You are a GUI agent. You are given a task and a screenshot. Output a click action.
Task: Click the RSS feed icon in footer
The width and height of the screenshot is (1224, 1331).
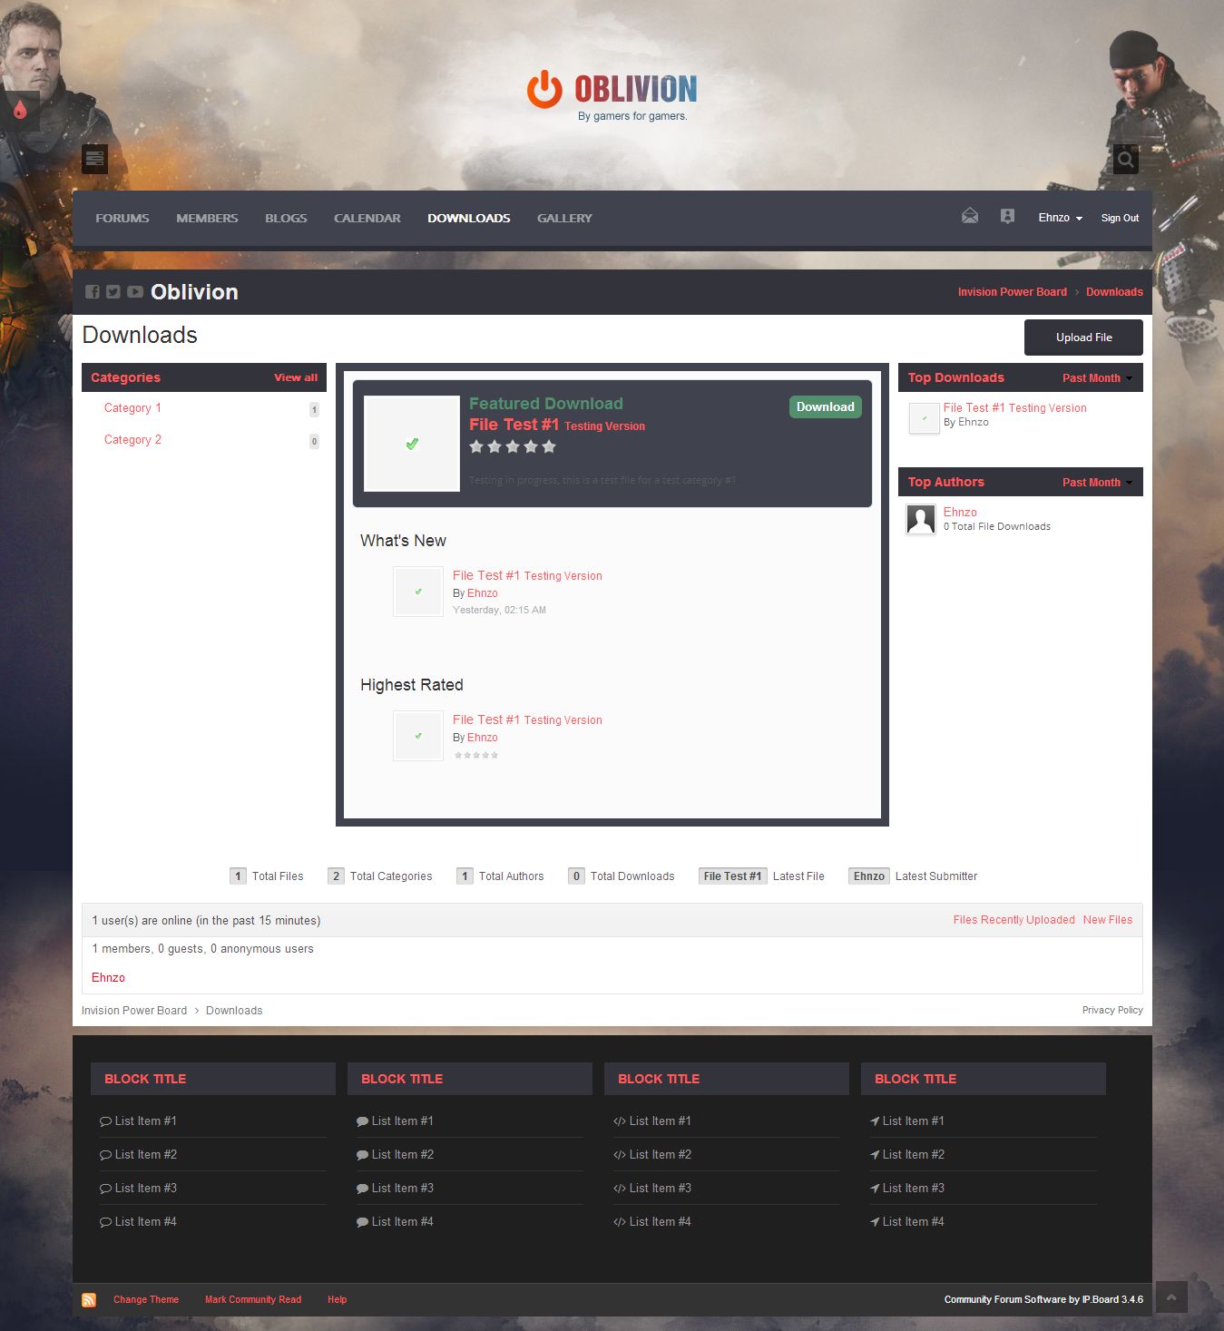click(89, 1300)
